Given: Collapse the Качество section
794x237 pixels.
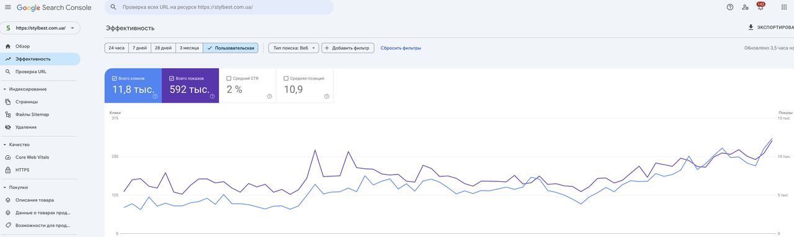Looking at the screenshot, I should [5, 144].
